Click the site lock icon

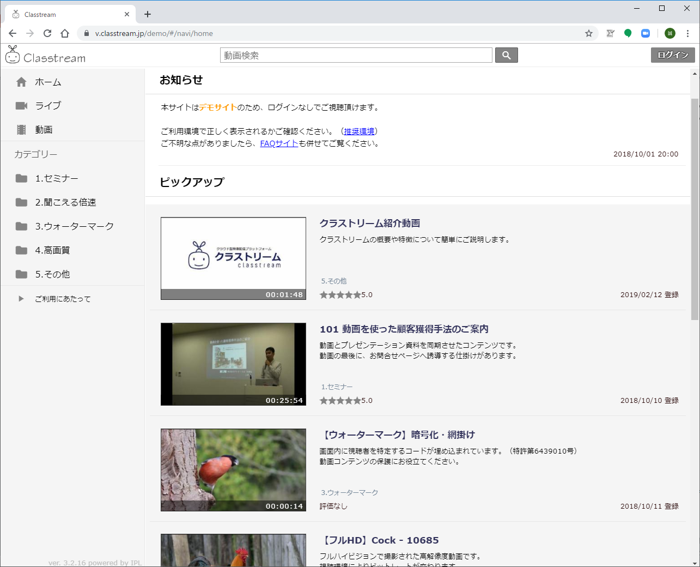point(86,33)
